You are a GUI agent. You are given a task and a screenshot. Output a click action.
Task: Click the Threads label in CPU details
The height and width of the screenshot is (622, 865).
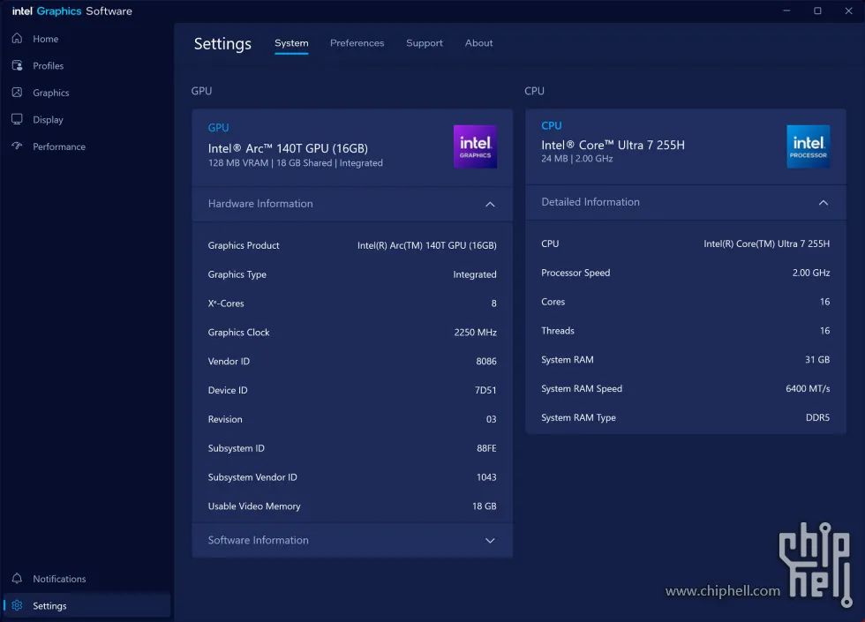point(558,331)
